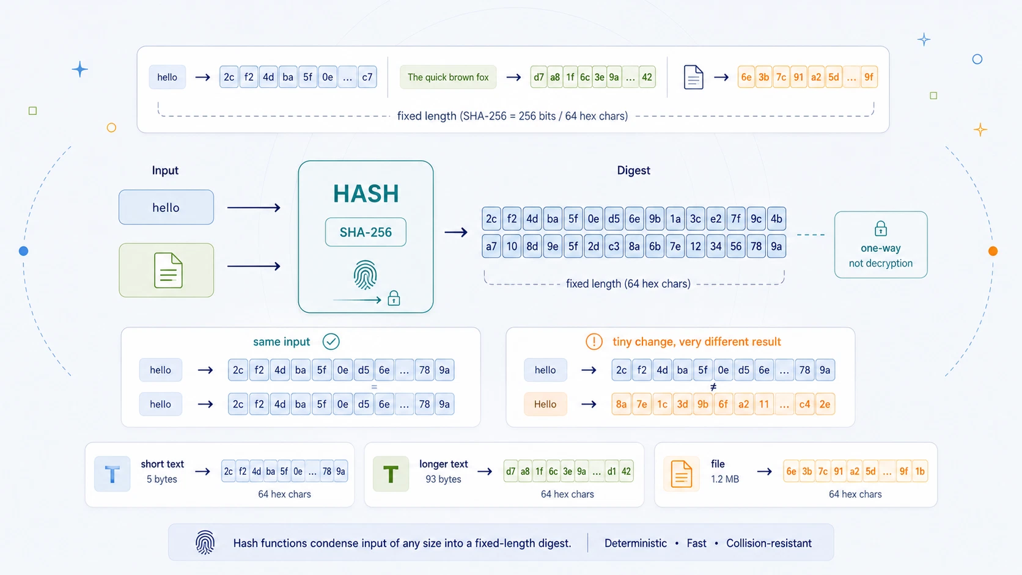The width and height of the screenshot is (1022, 575).
Task: Click the green T icon for longer text
Action: (x=391, y=474)
